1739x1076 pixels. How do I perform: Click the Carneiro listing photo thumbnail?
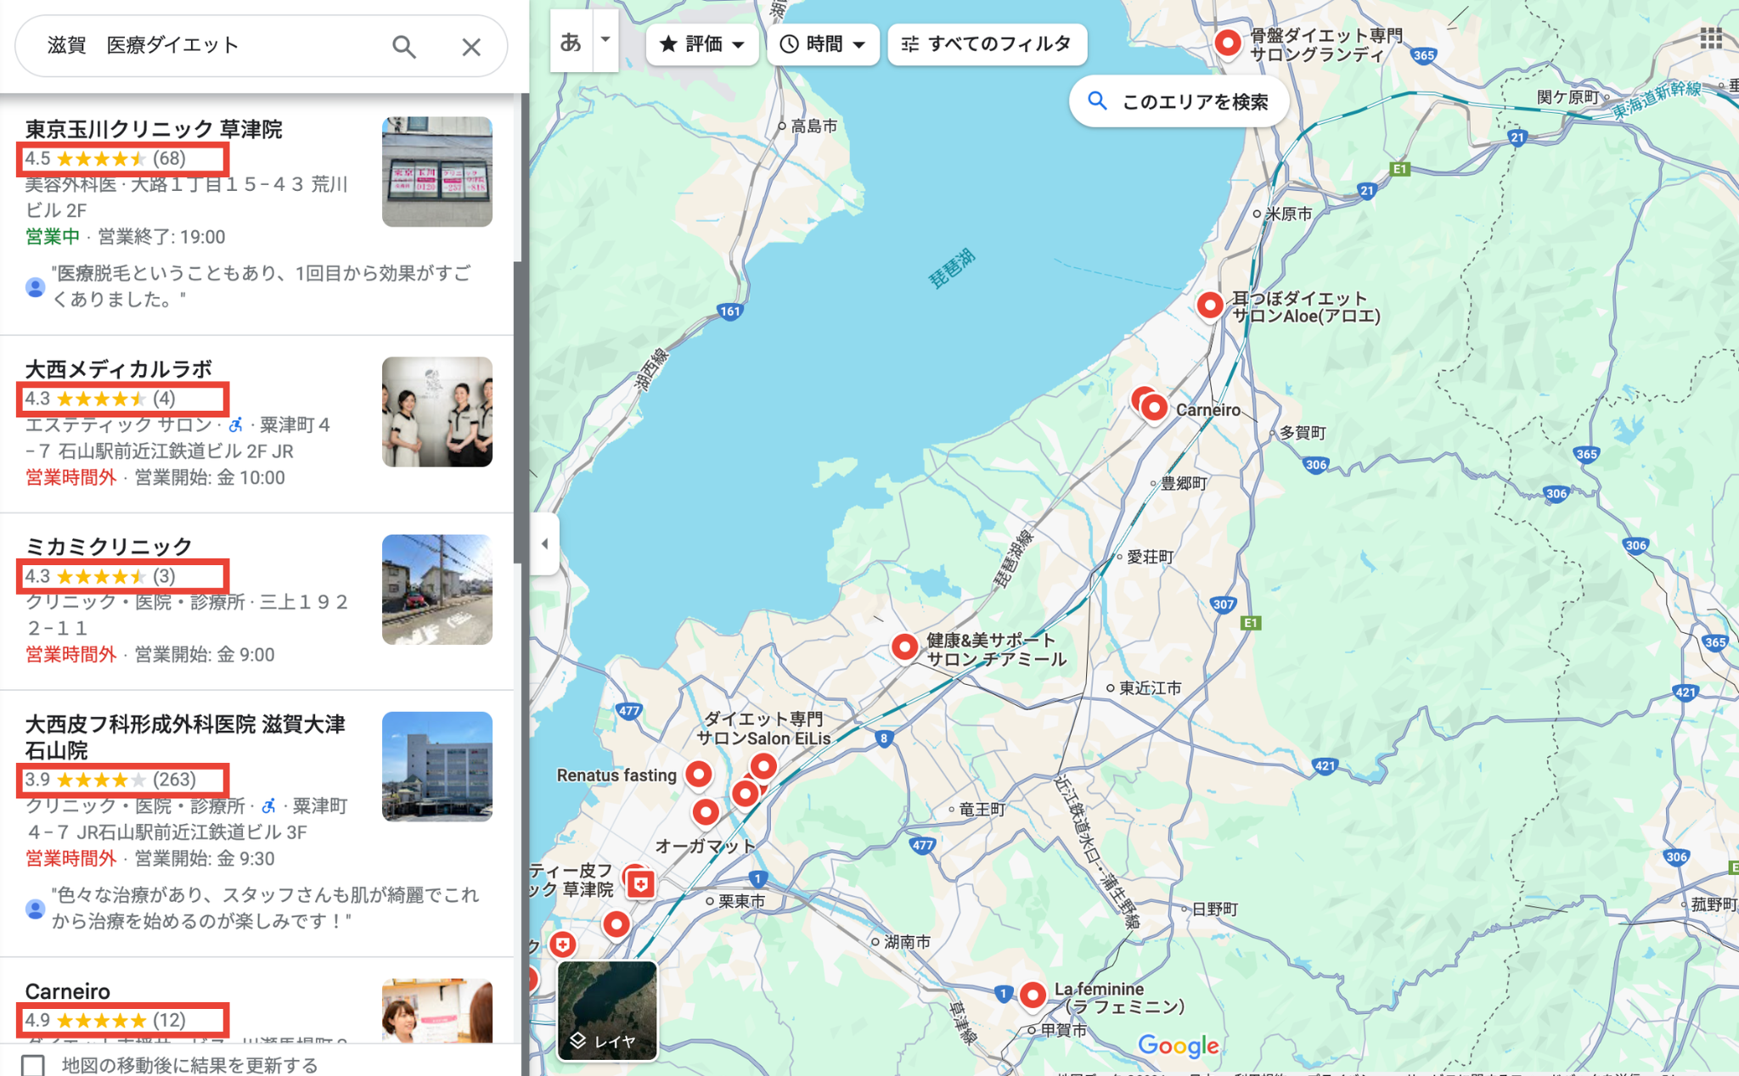click(437, 1010)
